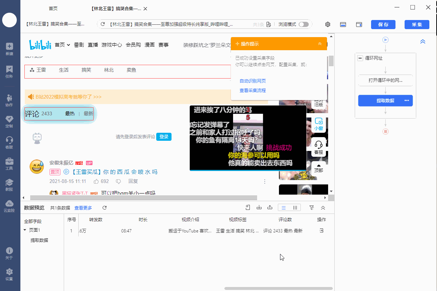Click the row action icon under 操作 column

pos(322,231)
